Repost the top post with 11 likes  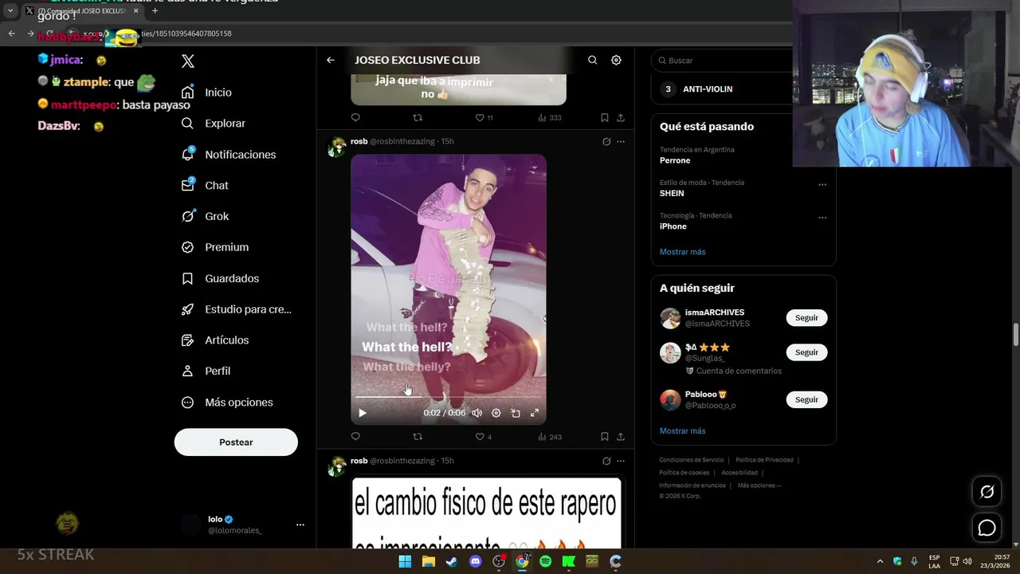418,117
